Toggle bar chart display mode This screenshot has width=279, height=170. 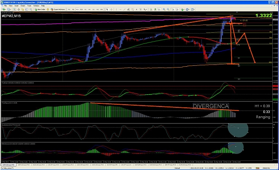[x=151, y=9]
